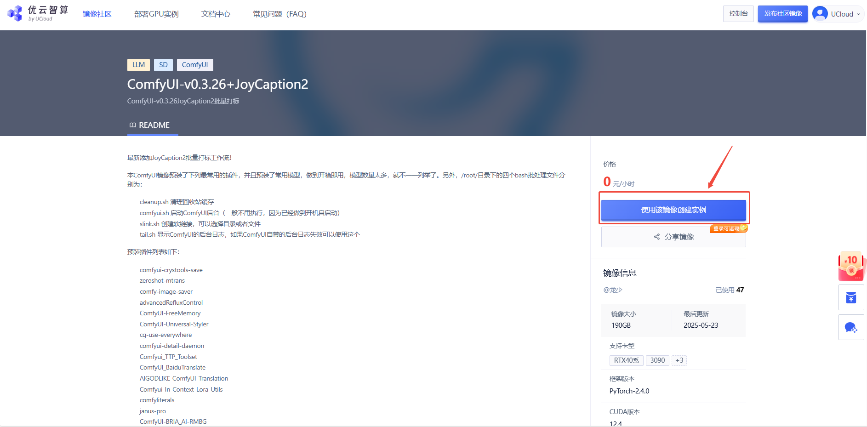Click the 登录可返现 badge
Screen dimensions: 867x427
(x=729, y=228)
